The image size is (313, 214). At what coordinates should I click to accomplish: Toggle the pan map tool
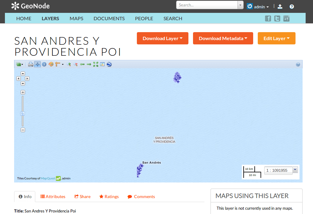click(x=37, y=64)
